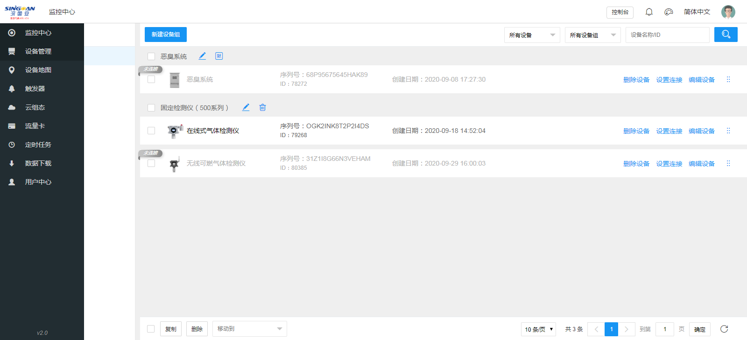Viewport: 747px width, 340px height.
Task: Expand the 所有设备 filter dropdown
Action: click(532, 35)
